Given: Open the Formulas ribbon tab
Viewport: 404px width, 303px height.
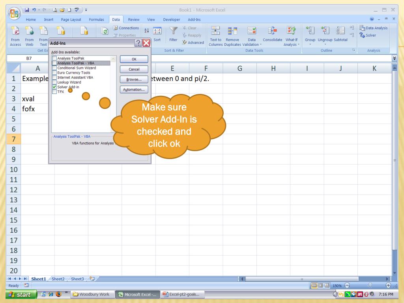Looking at the screenshot, I should (96, 19).
